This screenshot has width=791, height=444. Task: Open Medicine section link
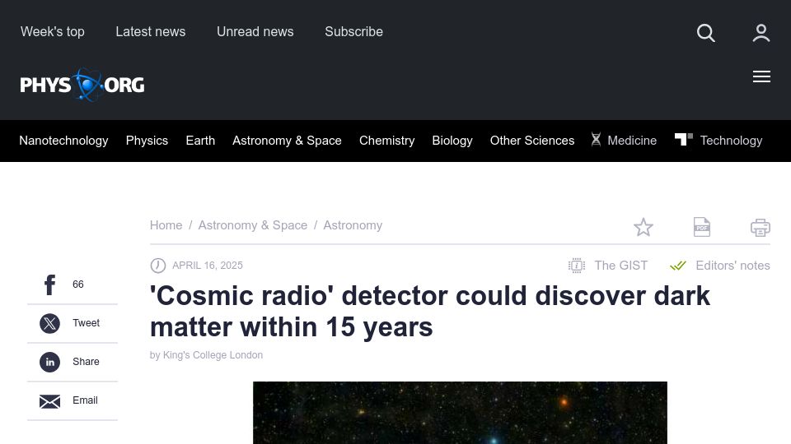pyautogui.click(x=632, y=141)
